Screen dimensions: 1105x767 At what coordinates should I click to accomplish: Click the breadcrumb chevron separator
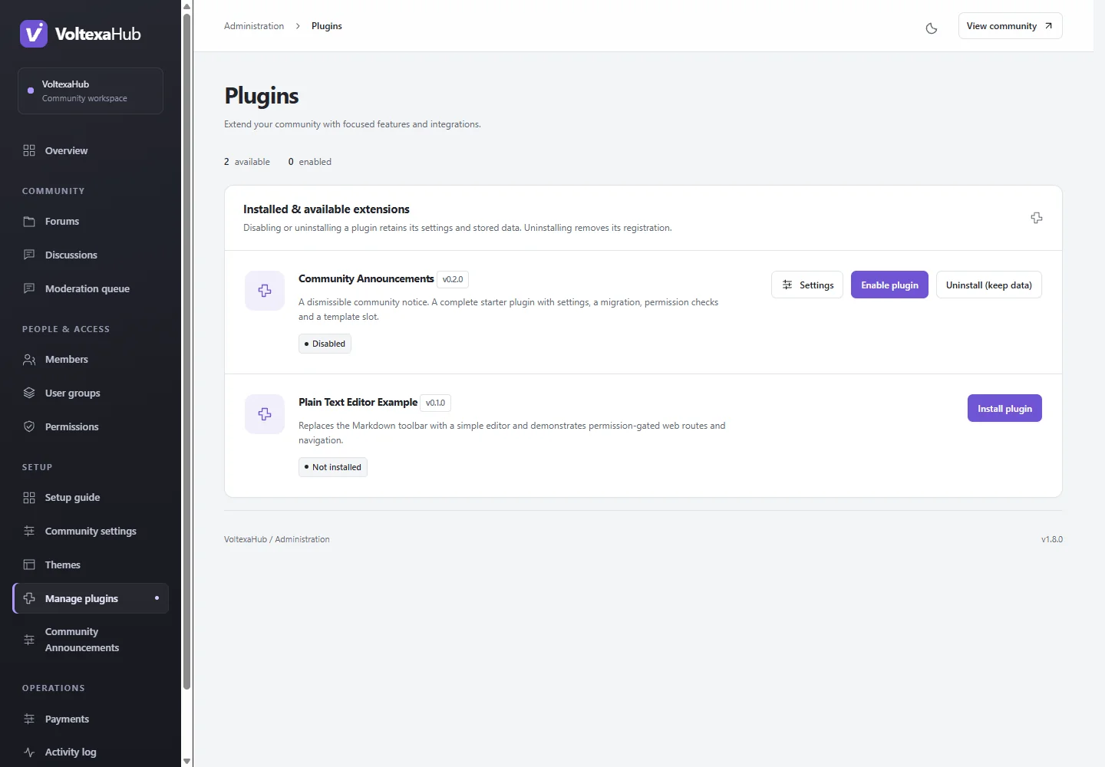298,26
